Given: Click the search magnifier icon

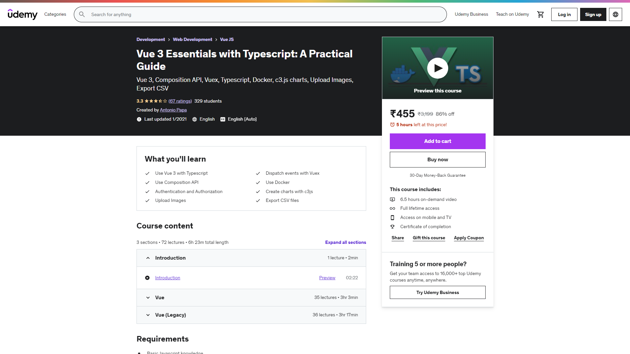Looking at the screenshot, I should tap(82, 14).
